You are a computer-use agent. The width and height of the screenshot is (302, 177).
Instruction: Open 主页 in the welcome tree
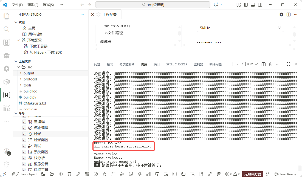(32, 28)
